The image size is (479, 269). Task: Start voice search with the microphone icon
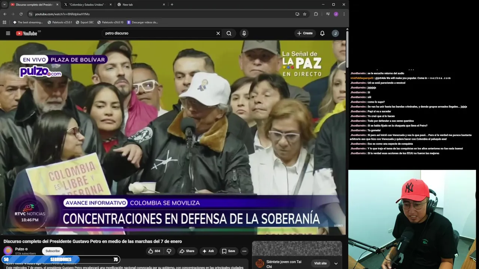click(x=244, y=33)
